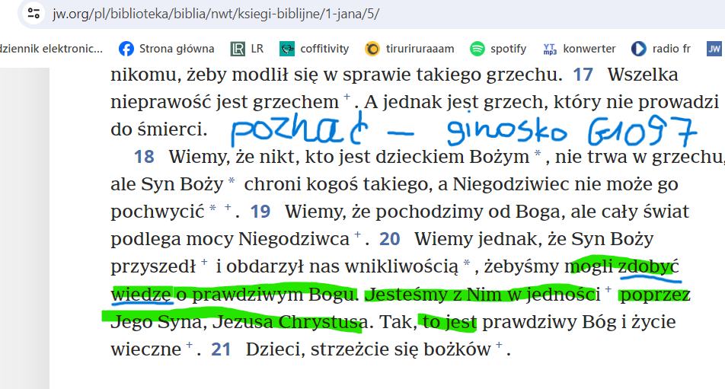Open the tiruriruraaam bookmark
This screenshot has width=725, height=389.
click(x=409, y=49)
